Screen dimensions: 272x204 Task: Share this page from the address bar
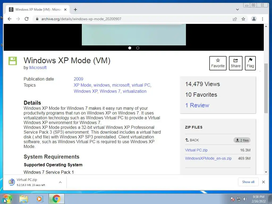coord(235,19)
